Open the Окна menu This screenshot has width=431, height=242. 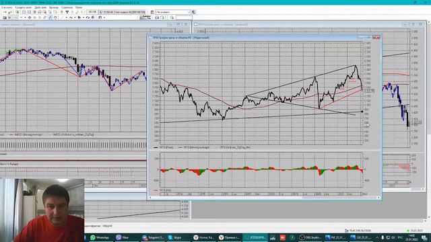[x=79, y=7]
